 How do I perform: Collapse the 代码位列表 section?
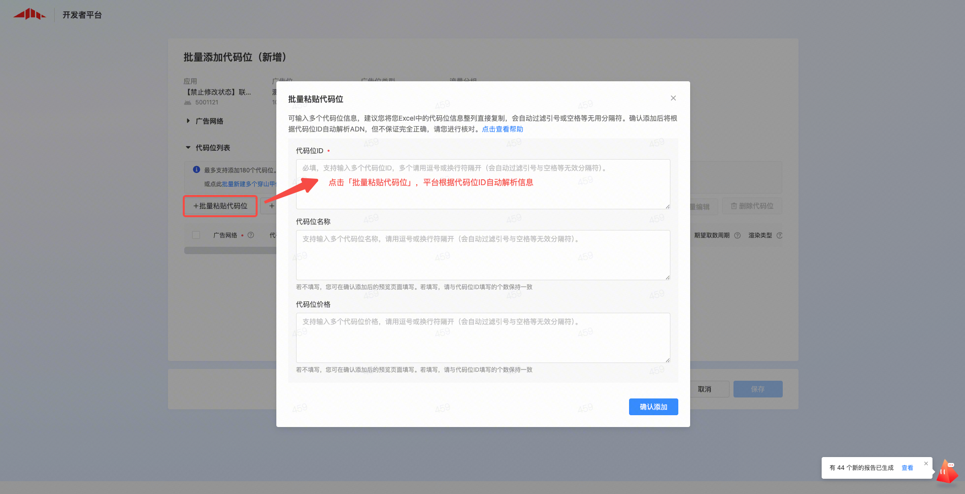(188, 148)
